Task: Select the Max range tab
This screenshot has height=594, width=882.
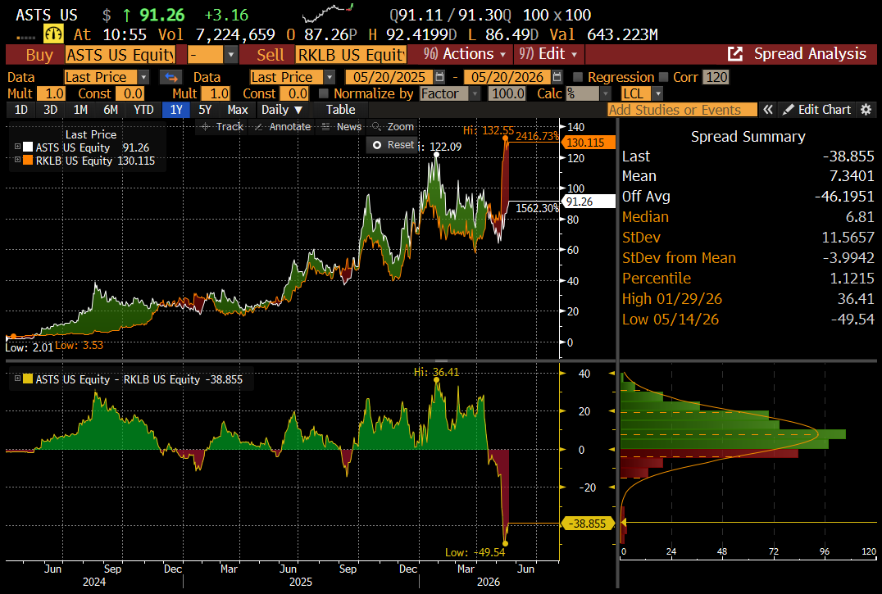Action: pos(238,110)
